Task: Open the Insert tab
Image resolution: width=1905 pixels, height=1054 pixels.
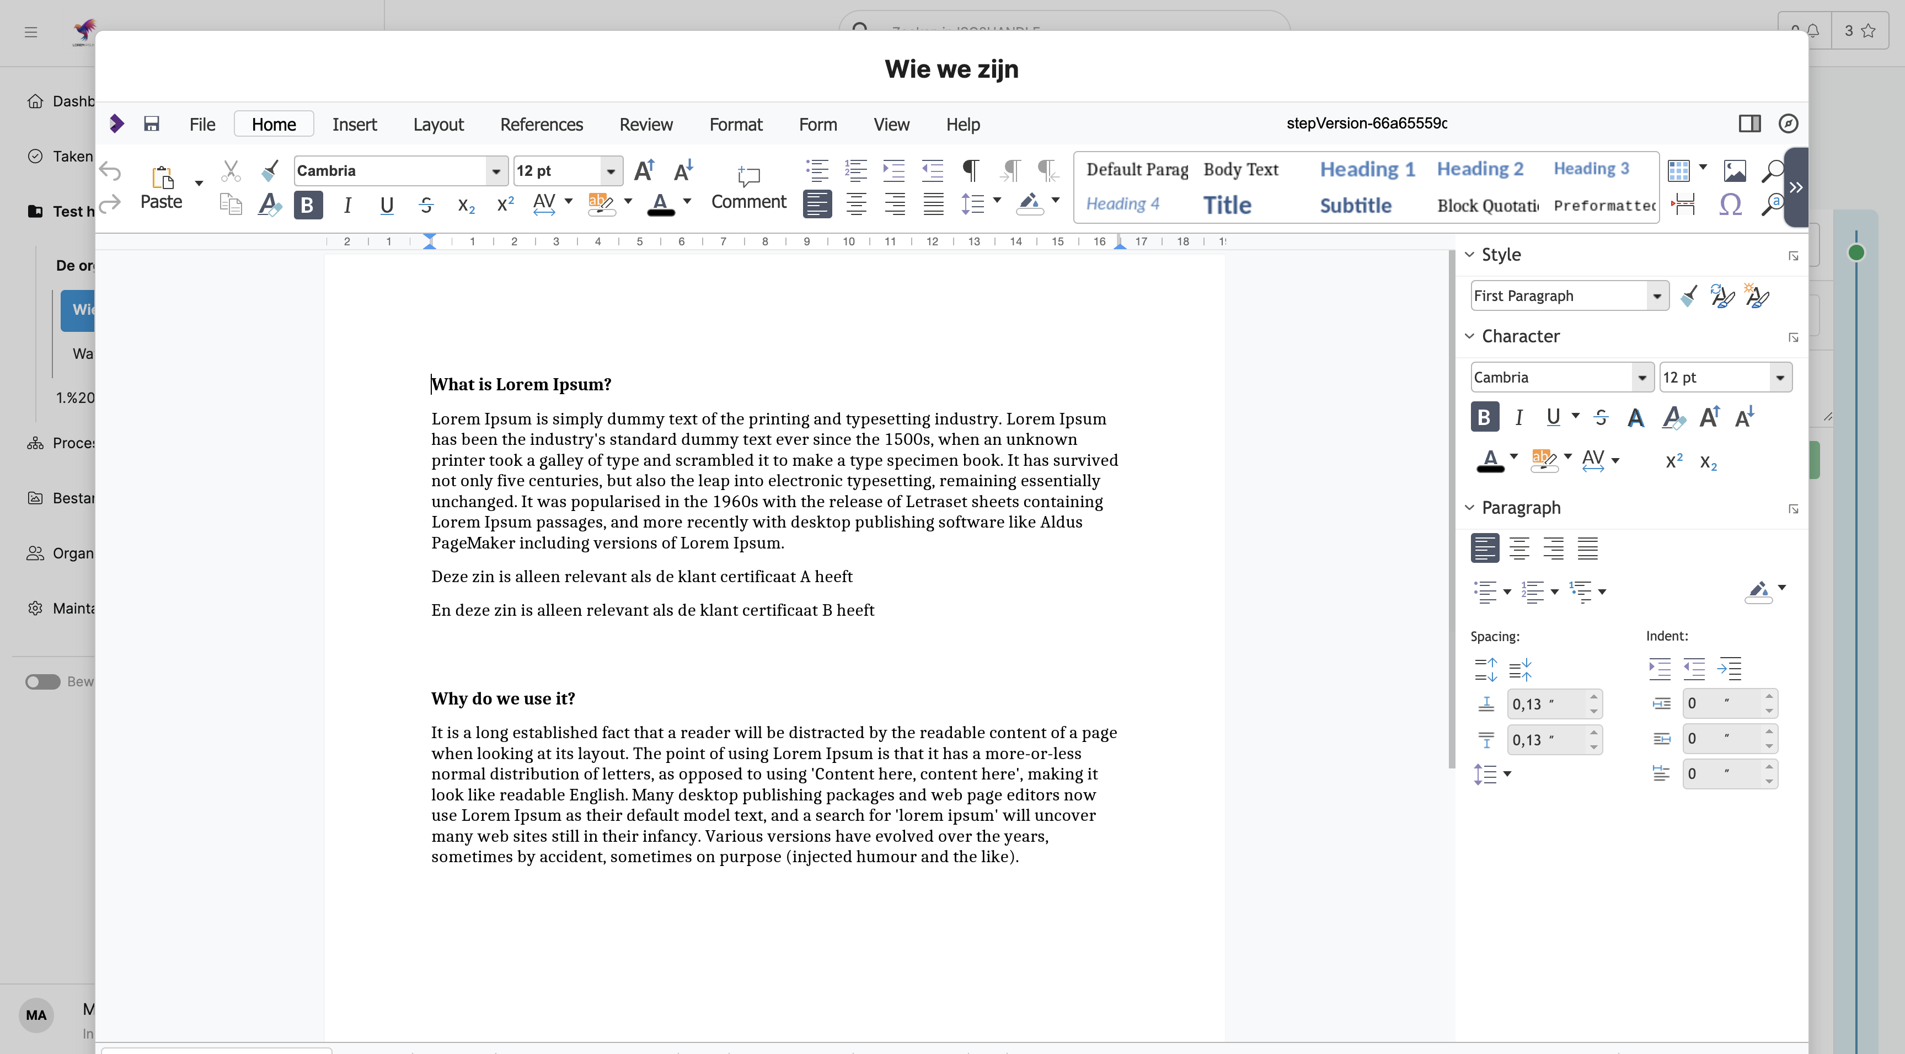Action: (x=354, y=124)
